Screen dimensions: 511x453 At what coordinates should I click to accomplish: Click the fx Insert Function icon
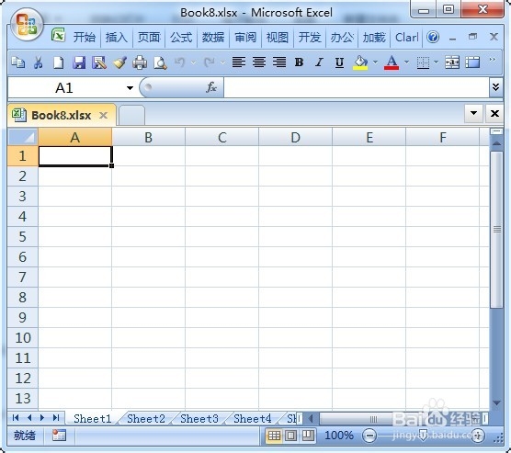211,87
